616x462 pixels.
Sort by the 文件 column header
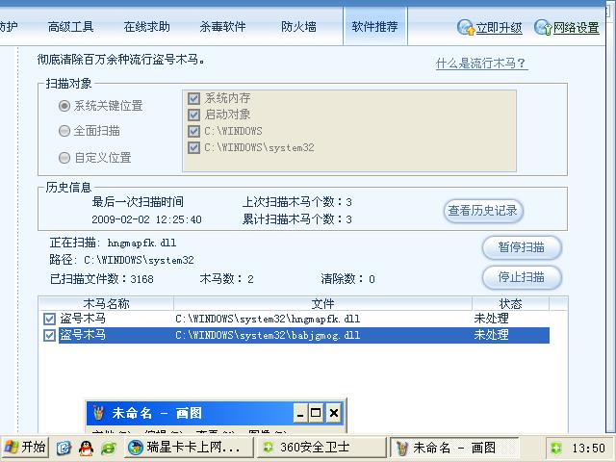[x=322, y=303]
